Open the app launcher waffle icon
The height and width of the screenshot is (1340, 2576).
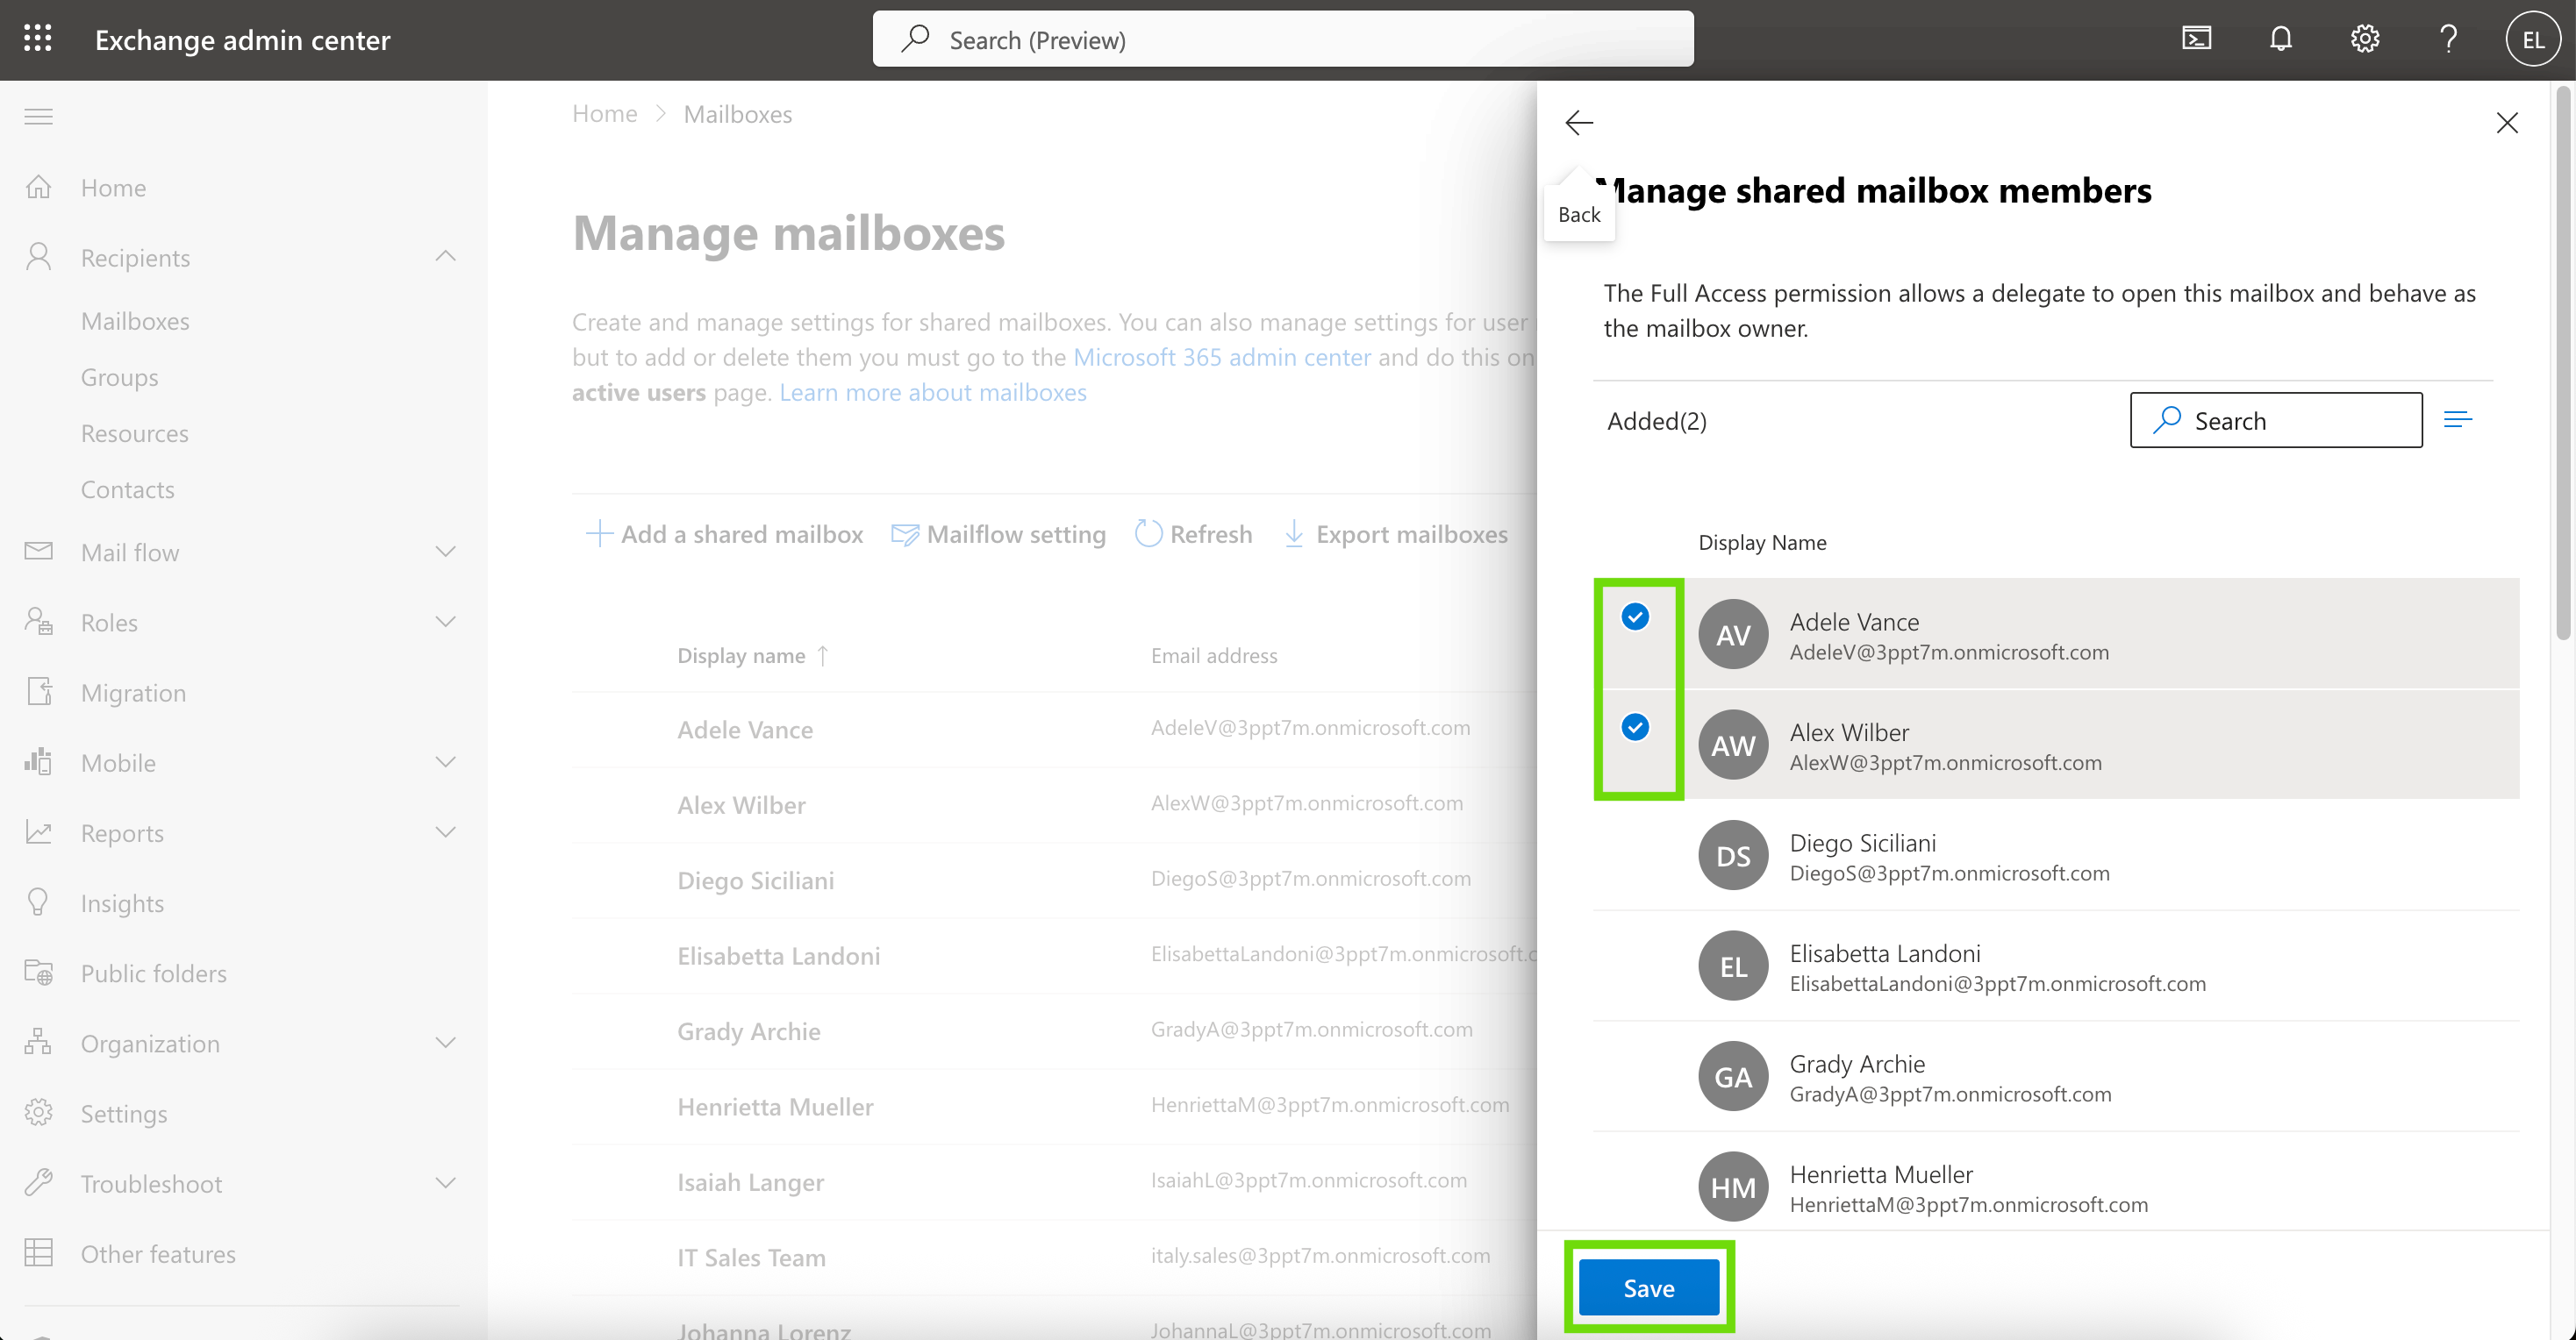coord(38,39)
